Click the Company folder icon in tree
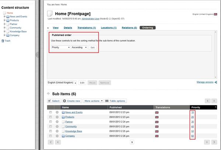 pos(8,35)
